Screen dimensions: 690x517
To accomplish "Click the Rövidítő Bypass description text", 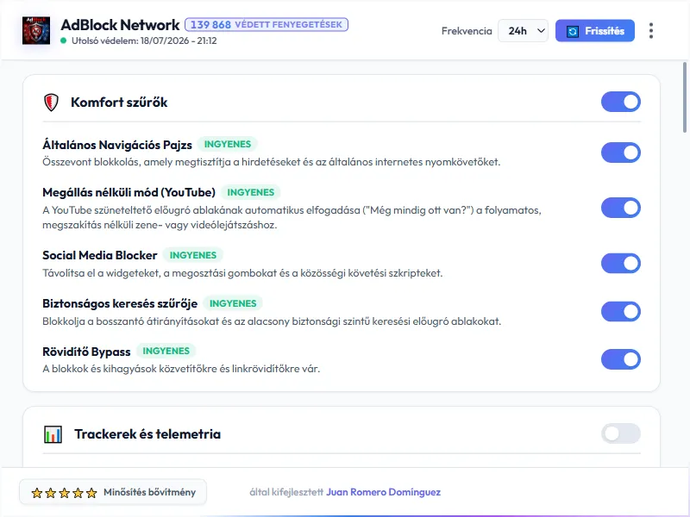I will tap(181, 369).
